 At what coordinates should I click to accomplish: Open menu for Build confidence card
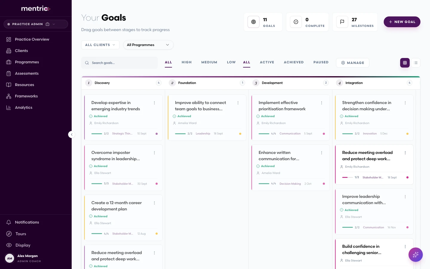405,247
